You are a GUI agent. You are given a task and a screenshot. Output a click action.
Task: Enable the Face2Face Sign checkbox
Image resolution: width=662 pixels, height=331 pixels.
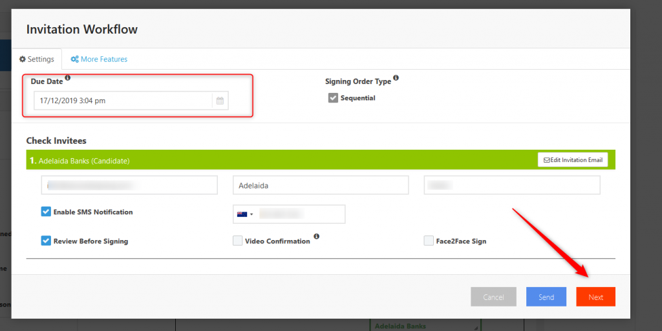[429, 241]
